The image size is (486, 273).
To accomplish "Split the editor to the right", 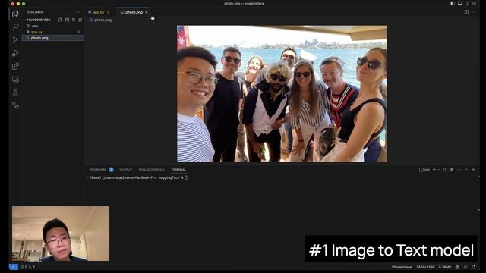I will pos(466,12).
